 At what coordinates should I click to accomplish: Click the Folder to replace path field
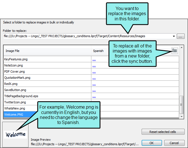pos(89,36)
